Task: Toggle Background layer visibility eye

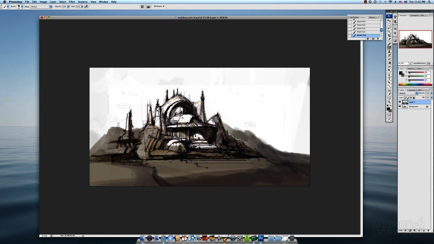Action: click(x=400, y=106)
